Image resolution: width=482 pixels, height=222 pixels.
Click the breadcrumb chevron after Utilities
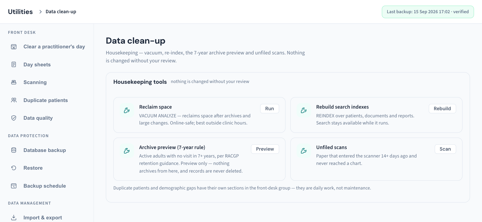[41, 12]
